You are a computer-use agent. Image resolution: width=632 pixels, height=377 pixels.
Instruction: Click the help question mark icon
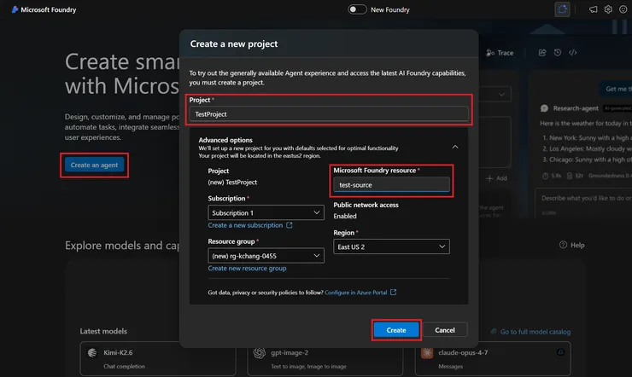[x=563, y=245]
